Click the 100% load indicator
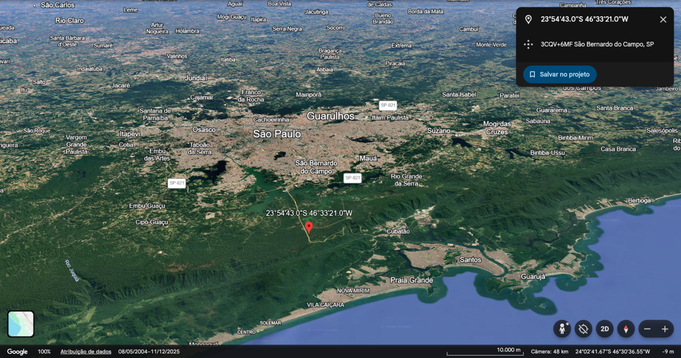Image resolution: width=681 pixels, height=358 pixels. tap(44, 352)
